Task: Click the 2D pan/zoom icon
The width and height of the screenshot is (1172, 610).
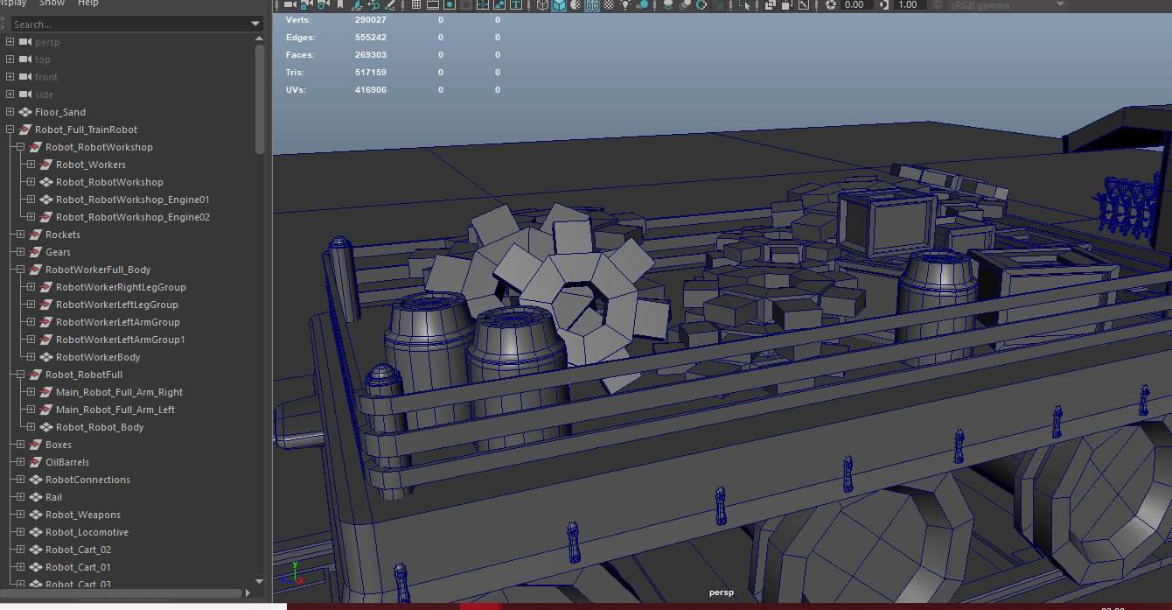Action: click(x=374, y=5)
